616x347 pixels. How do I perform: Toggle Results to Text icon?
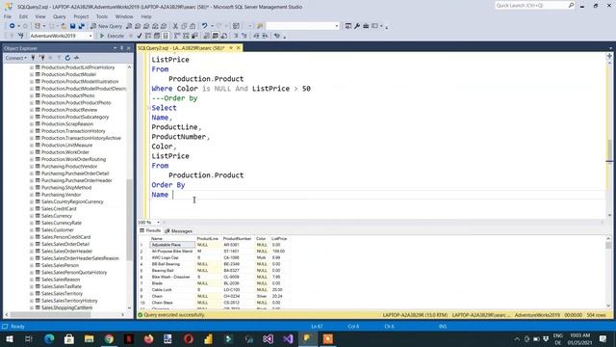pos(207,36)
